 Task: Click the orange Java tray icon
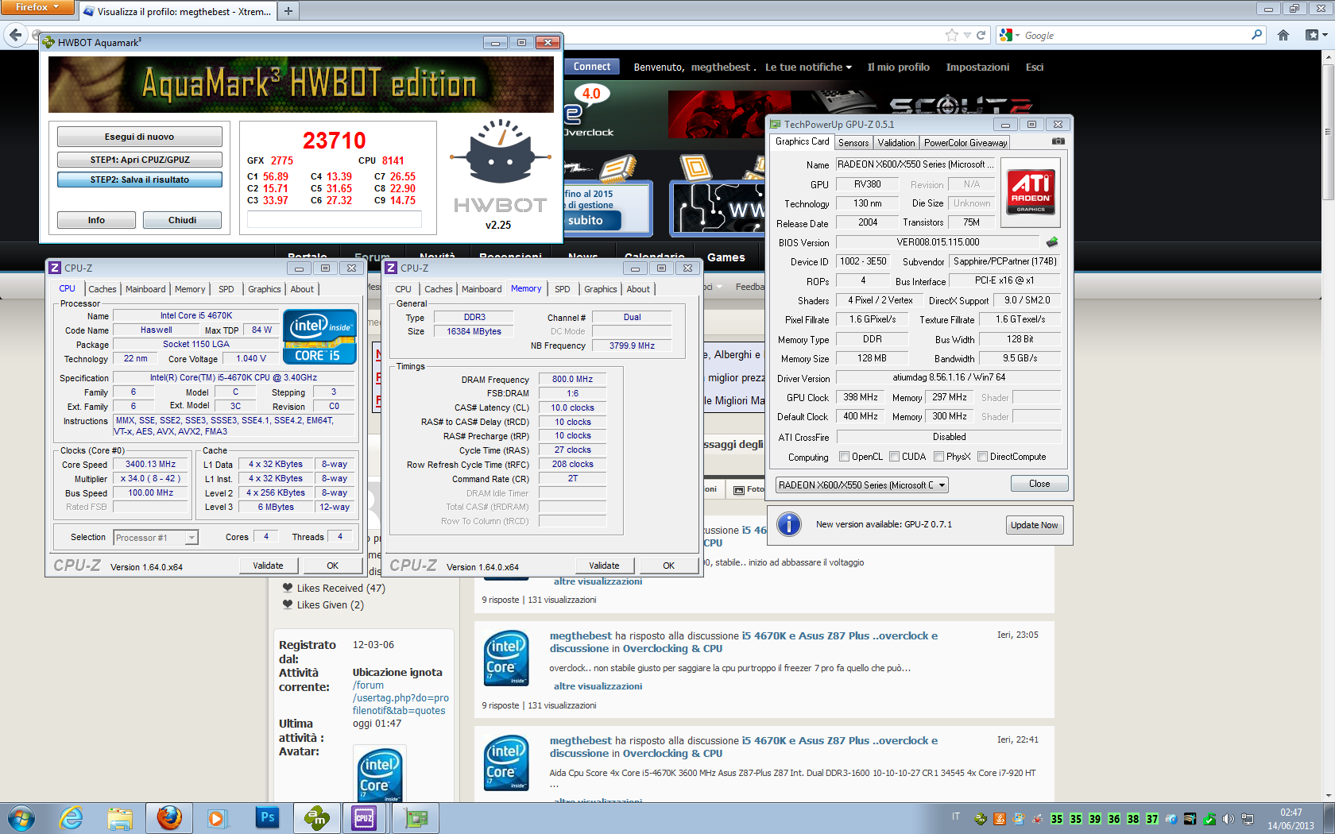(1000, 819)
